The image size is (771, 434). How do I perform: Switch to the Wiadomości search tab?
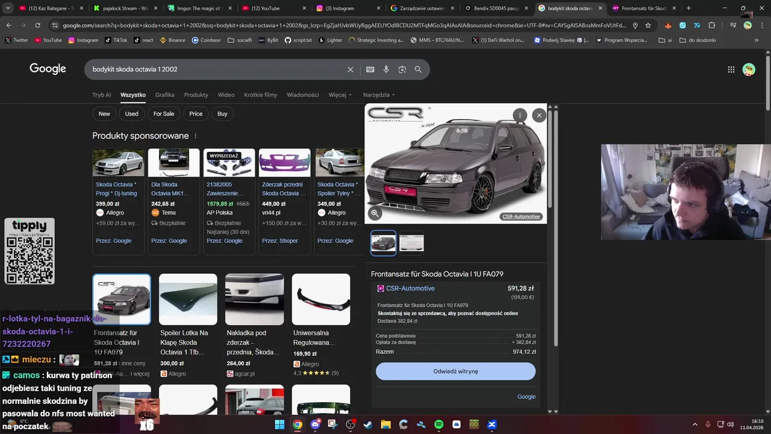(x=302, y=95)
